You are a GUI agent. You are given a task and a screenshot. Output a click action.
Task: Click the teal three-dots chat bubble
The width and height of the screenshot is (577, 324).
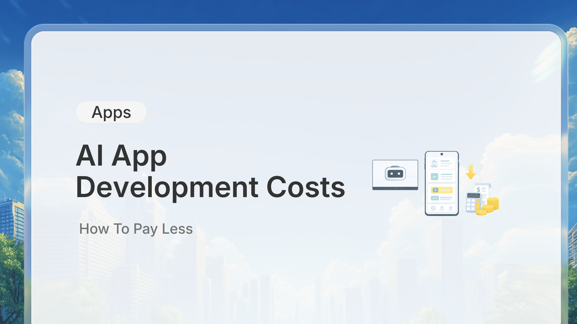(x=435, y=198)
